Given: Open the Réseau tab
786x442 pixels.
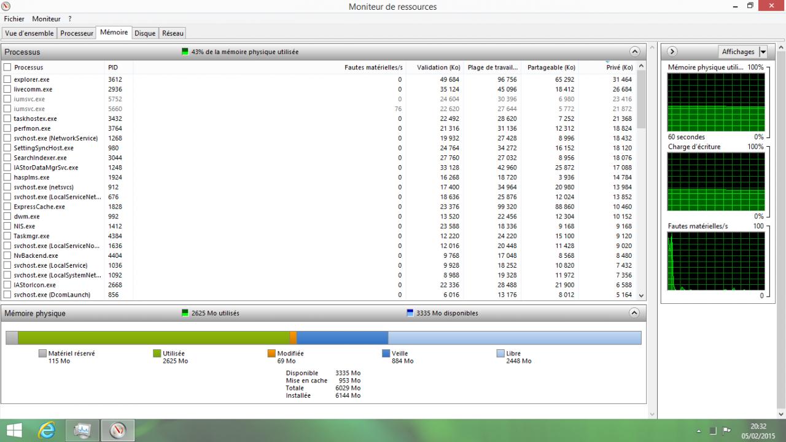Looking at the screenshot, I should pyautogui.click(x=173, y=33).
